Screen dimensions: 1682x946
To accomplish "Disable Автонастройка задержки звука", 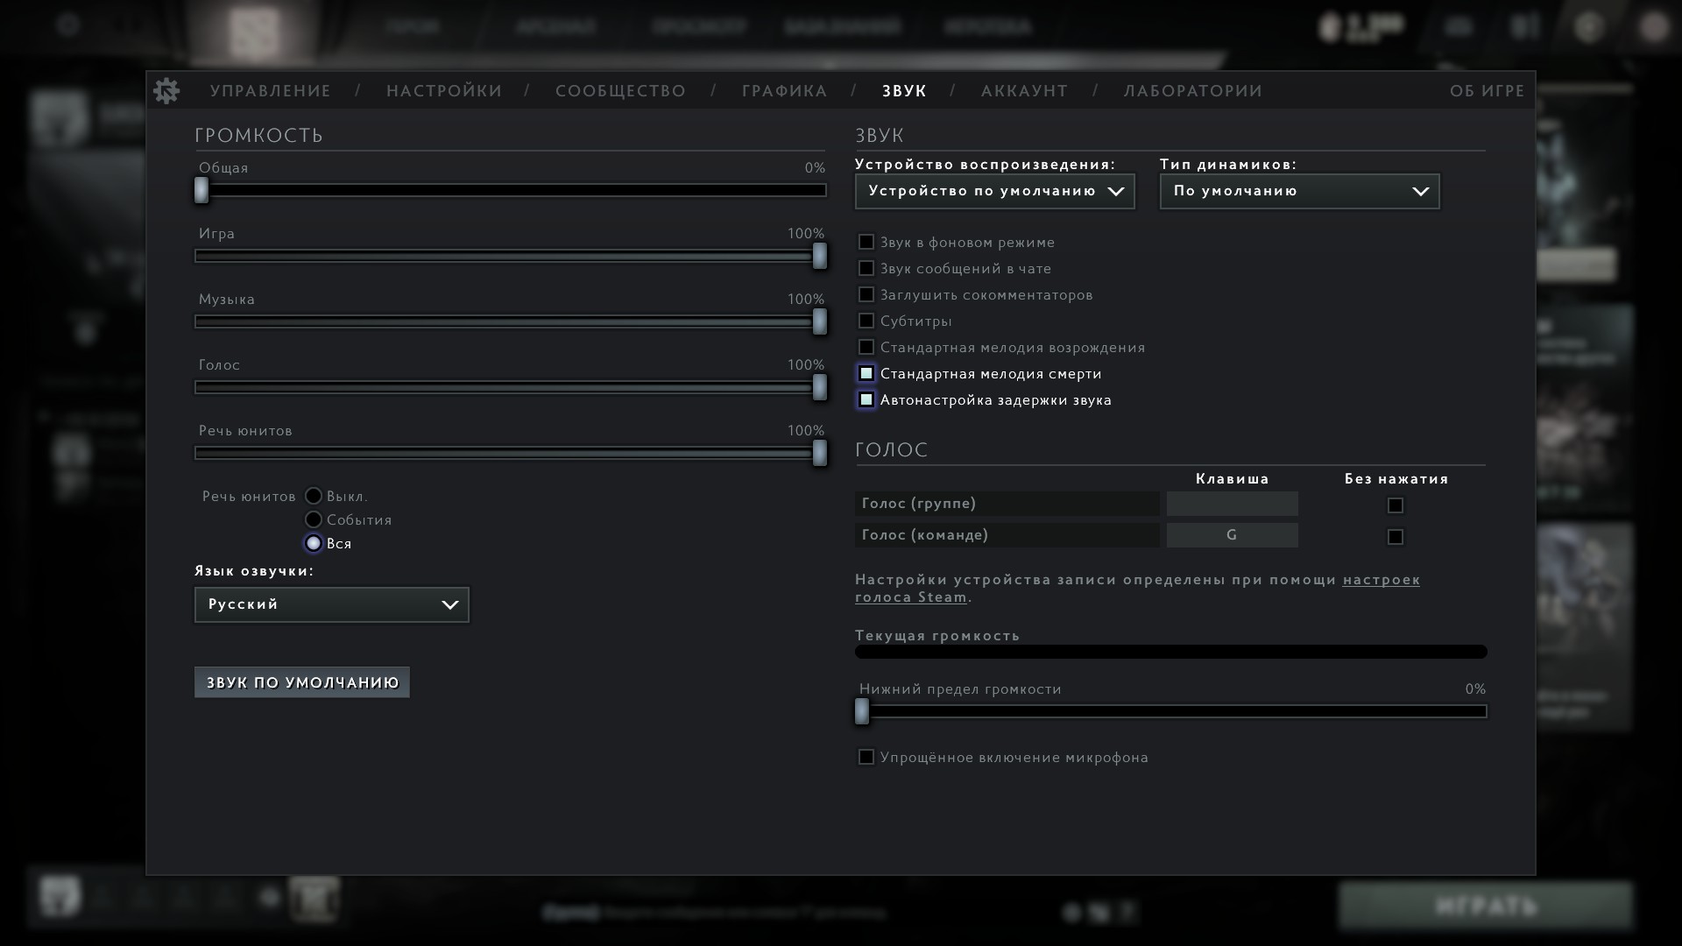I will pos(866,400).
